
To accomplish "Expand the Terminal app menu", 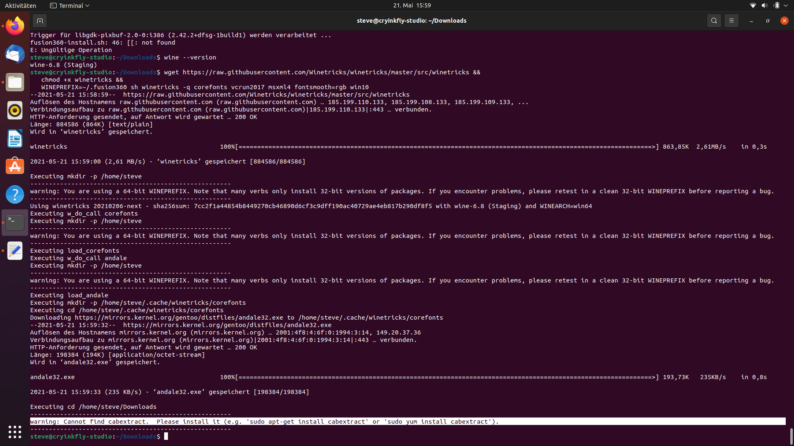I will tap(69, 5).
